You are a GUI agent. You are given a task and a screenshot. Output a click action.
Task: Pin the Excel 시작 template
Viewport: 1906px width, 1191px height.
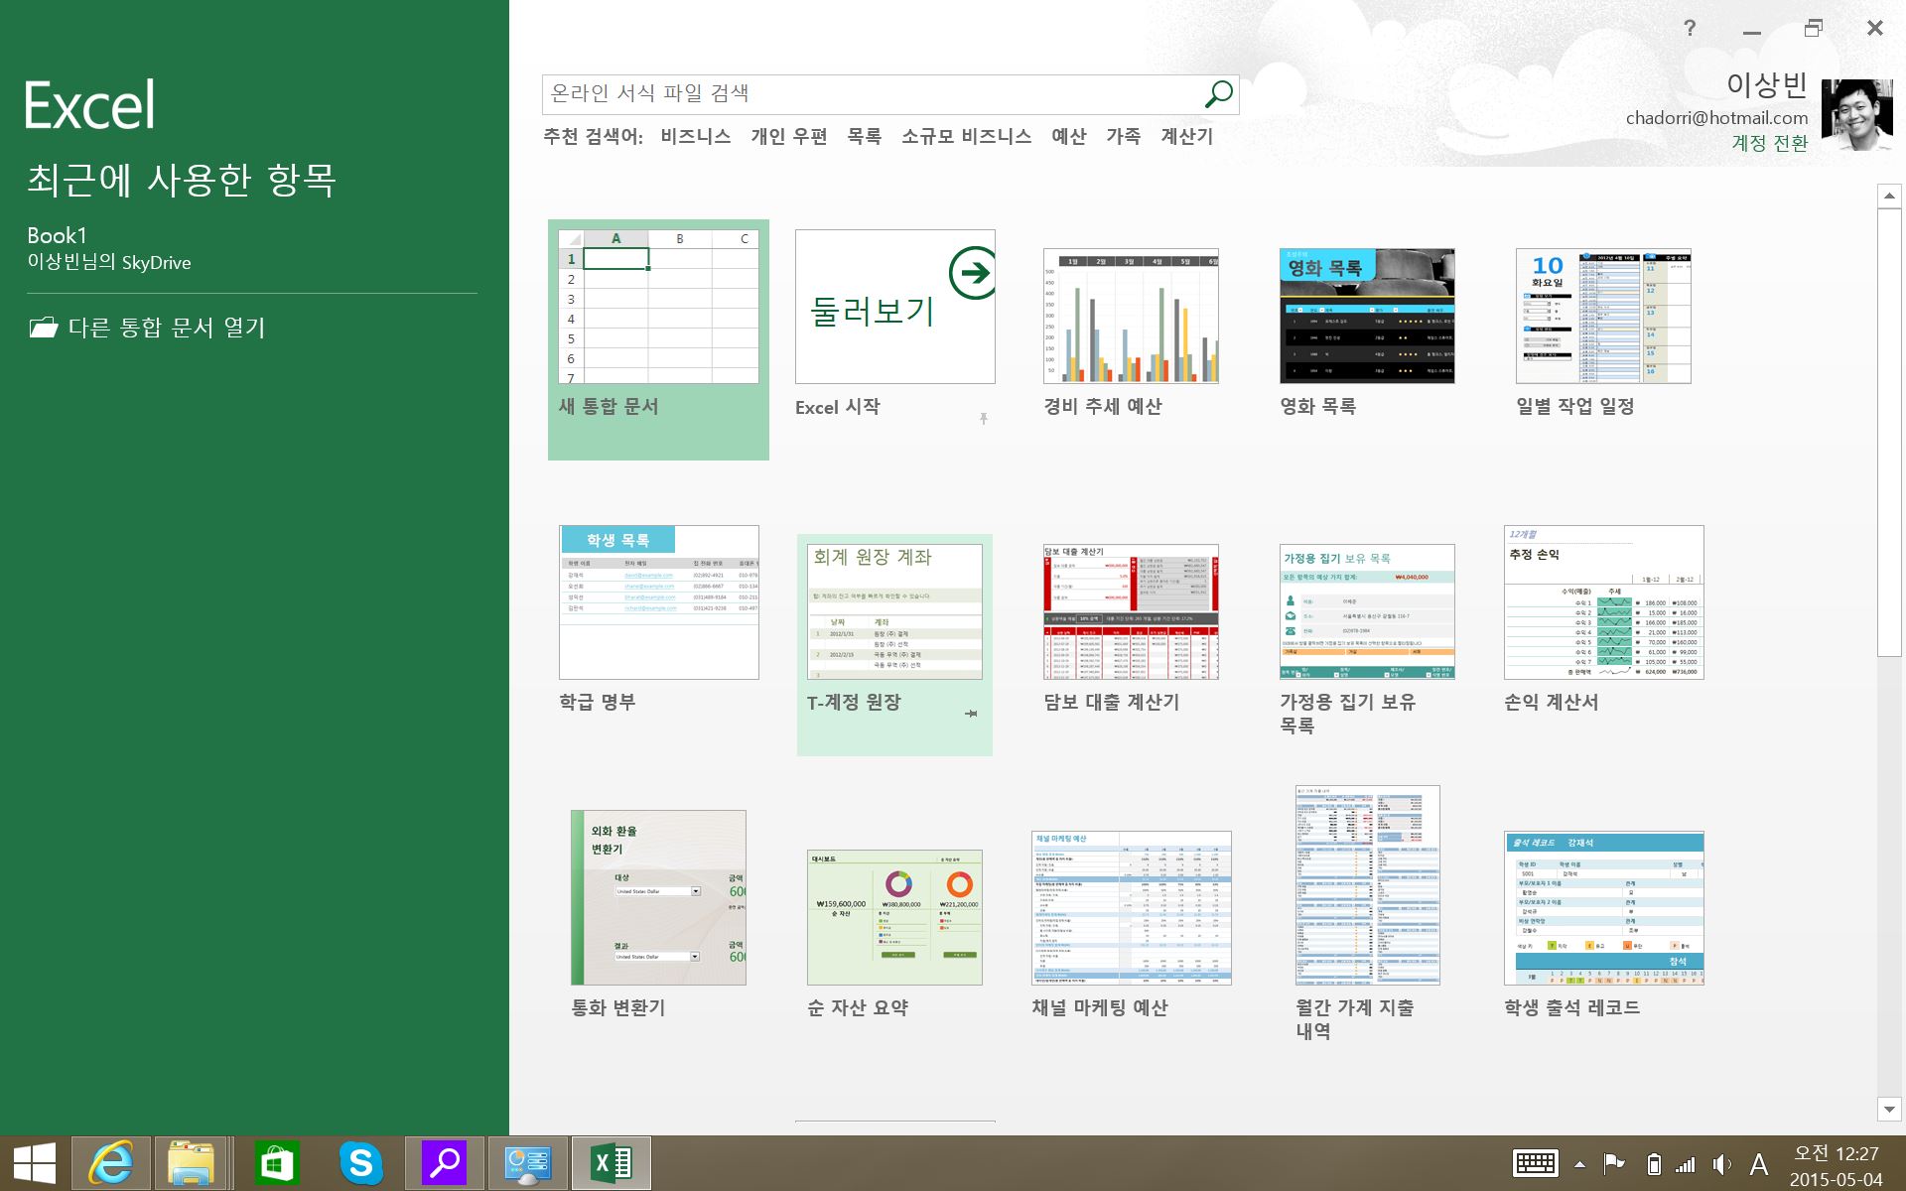coord(983,419)
